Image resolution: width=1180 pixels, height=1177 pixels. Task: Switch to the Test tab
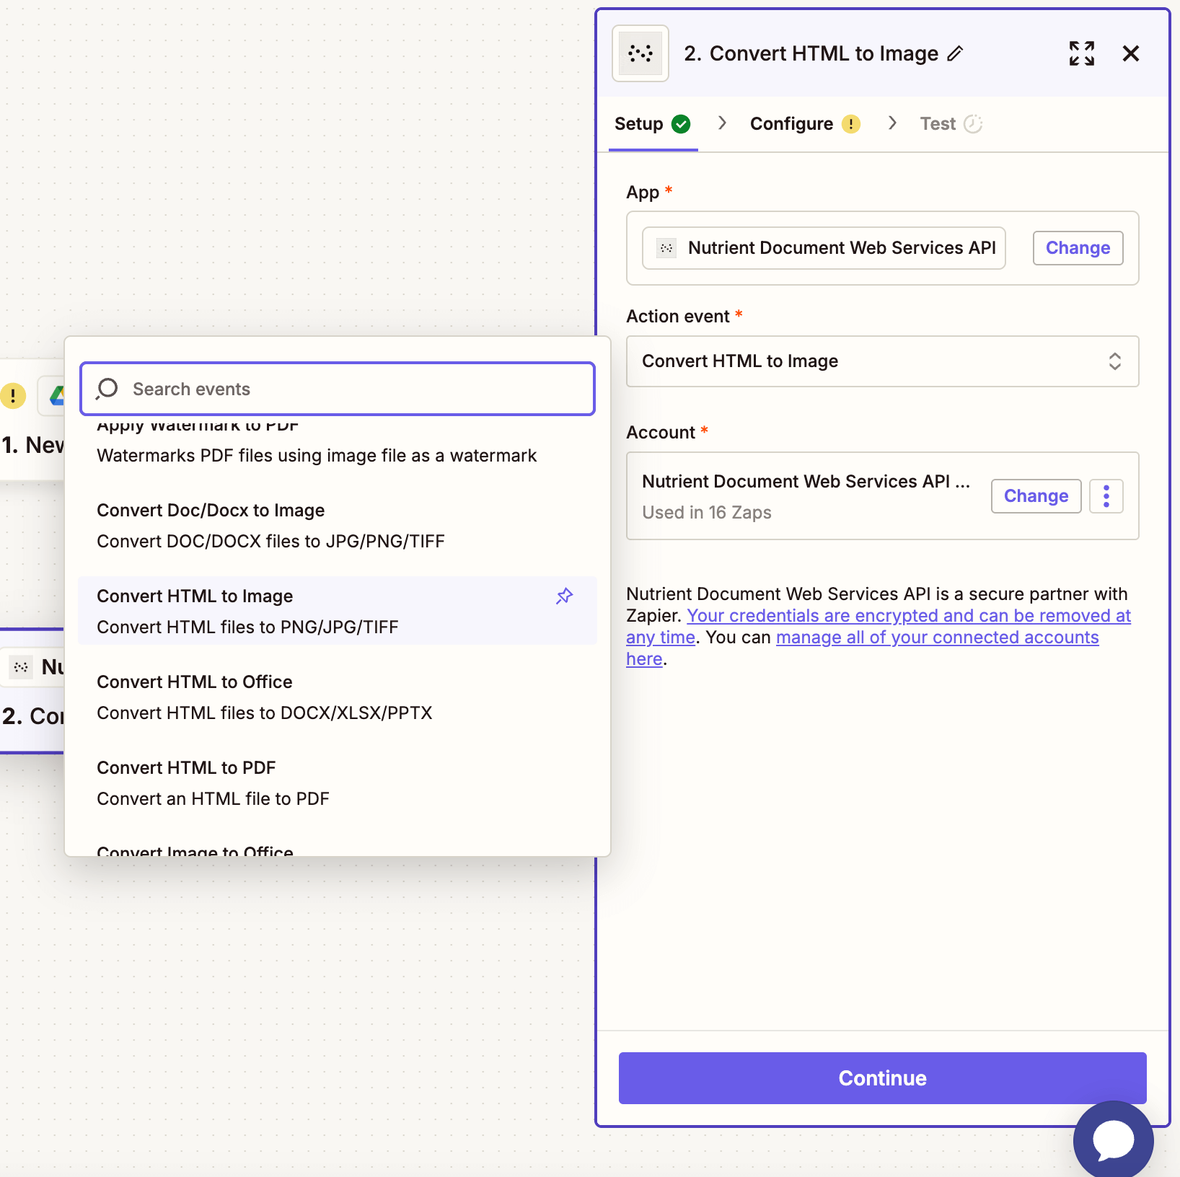938,123
